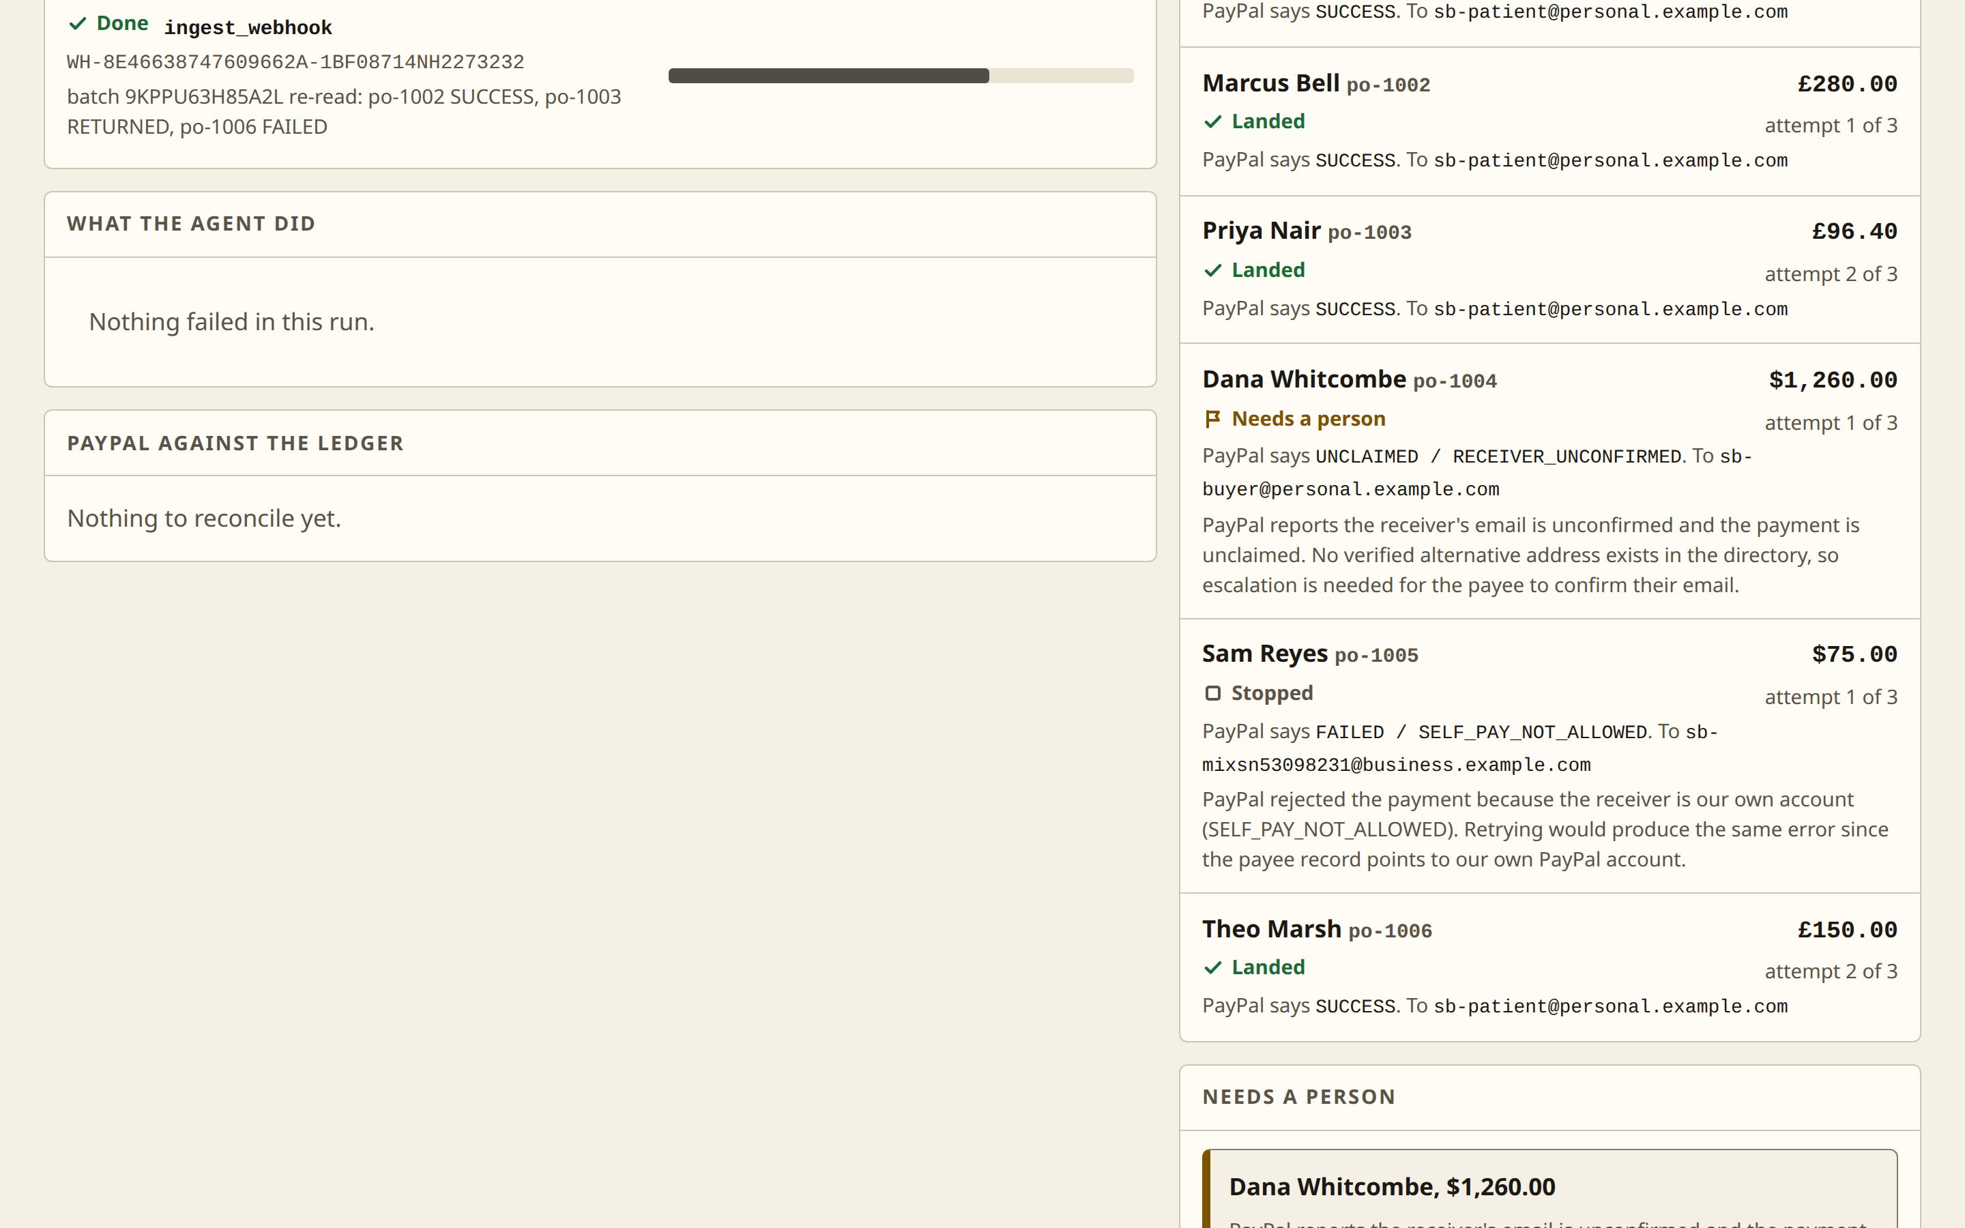This screenshot has width=1965, height=1228.
Task: Click 'PayPal against the ledger' heading
Action: (235, 443)
